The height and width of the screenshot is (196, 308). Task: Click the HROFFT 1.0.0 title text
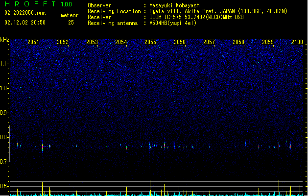click(39, 4)
